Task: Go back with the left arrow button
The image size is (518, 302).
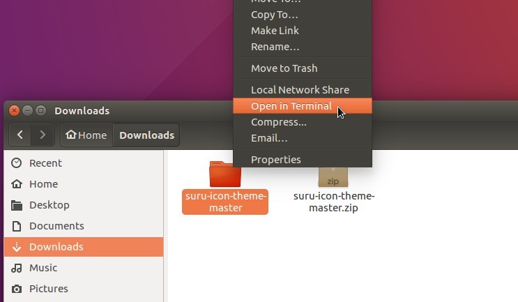Action: click(x=20, y=135)
